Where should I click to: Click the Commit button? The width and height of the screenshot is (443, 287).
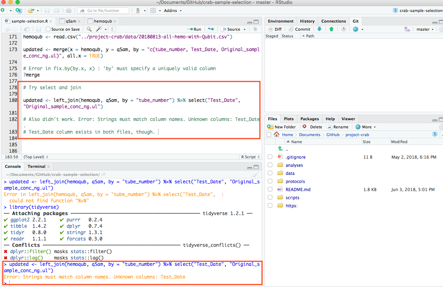pos(302,29)
